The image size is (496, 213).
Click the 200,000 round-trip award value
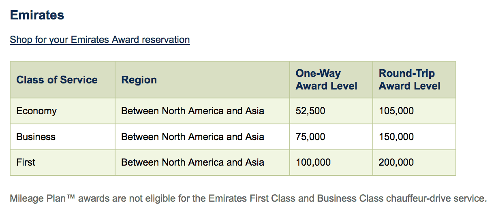click(x=396, y=162)
